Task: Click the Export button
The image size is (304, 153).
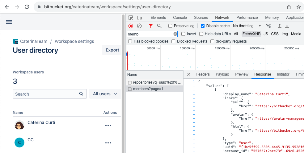Action: [112, 50]
